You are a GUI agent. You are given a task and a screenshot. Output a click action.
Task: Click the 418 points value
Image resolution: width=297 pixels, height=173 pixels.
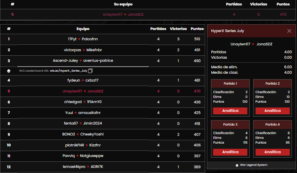[x=197, y=124]
